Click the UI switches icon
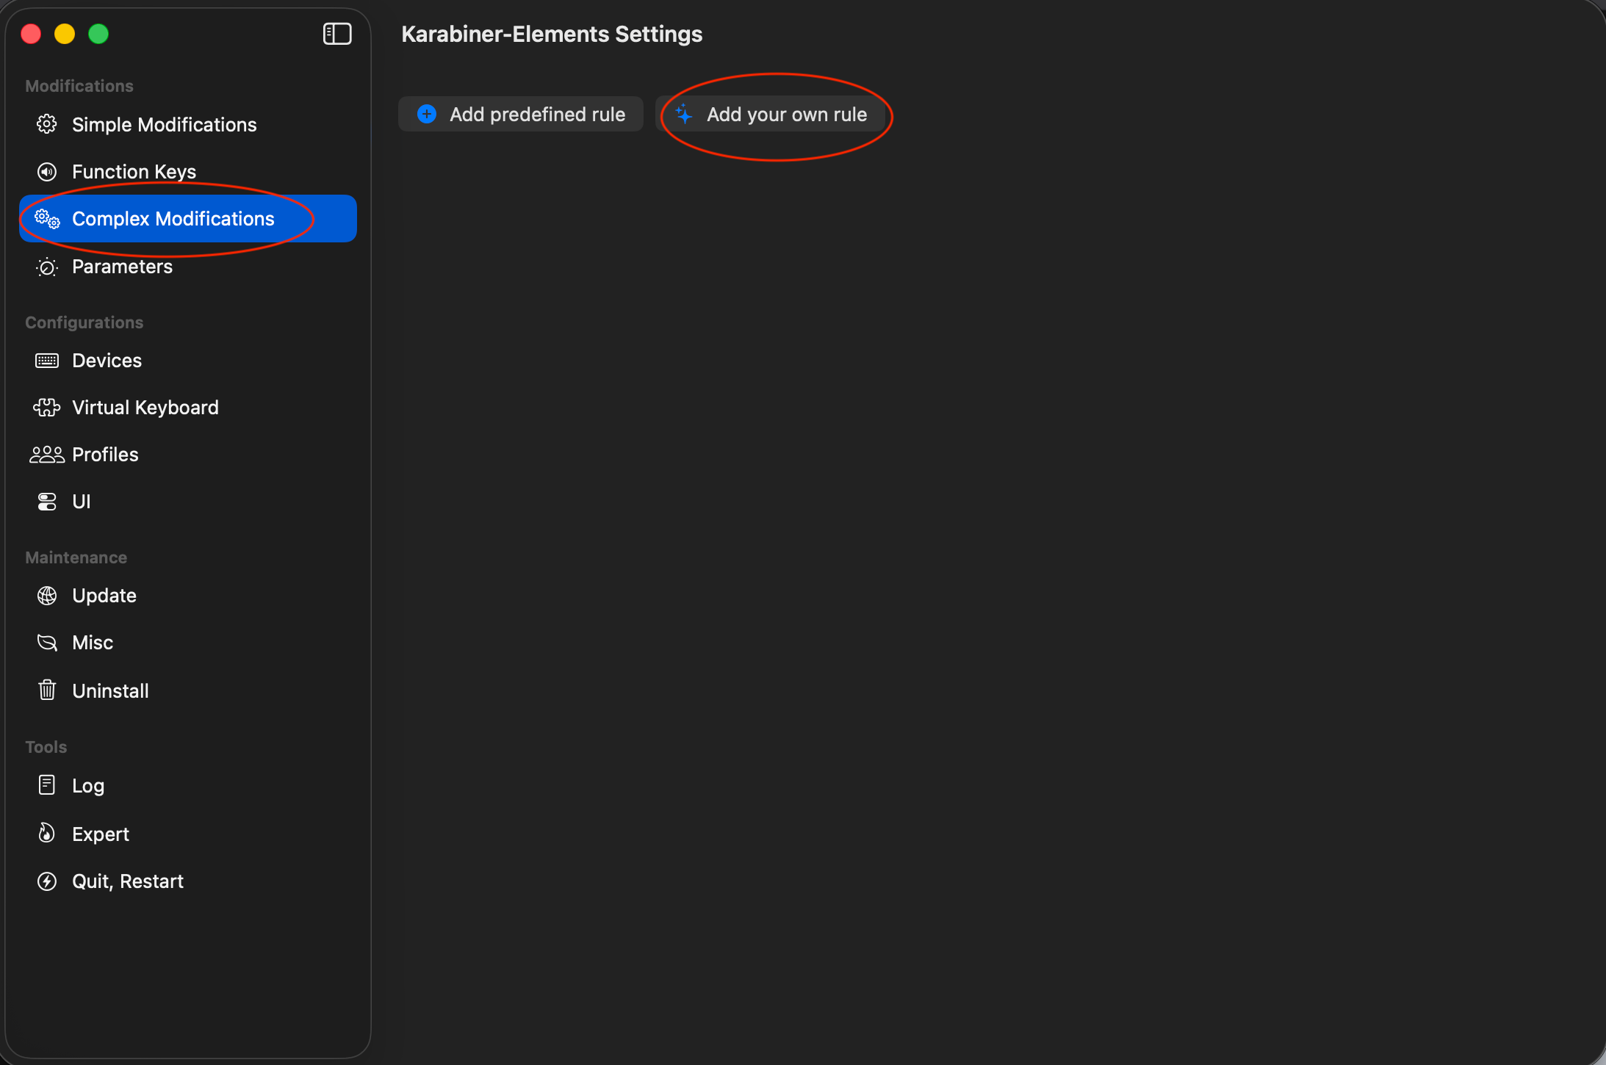 click(47, 502)
